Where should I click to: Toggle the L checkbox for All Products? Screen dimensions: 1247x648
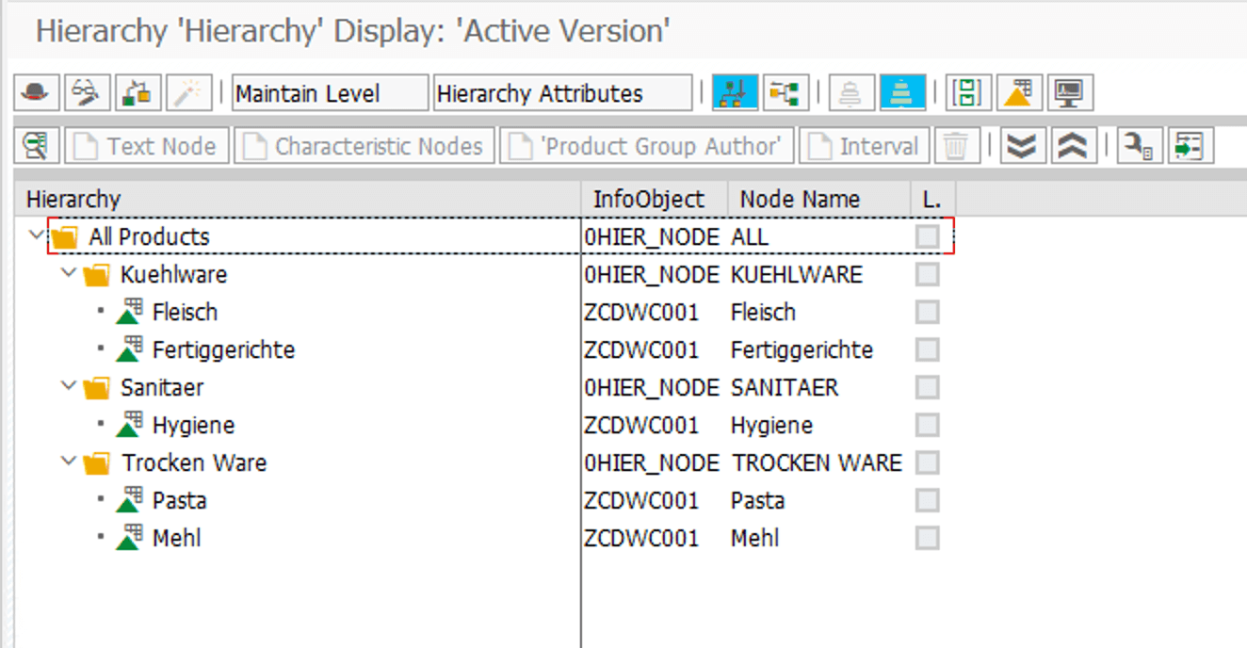pos(926,236)
